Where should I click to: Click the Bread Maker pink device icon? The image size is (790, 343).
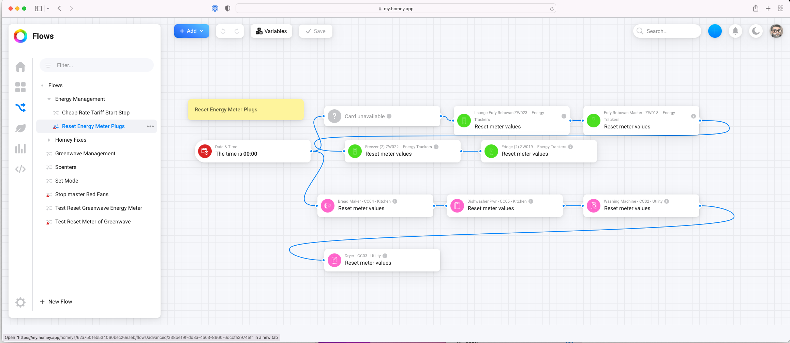coord(328,206)
